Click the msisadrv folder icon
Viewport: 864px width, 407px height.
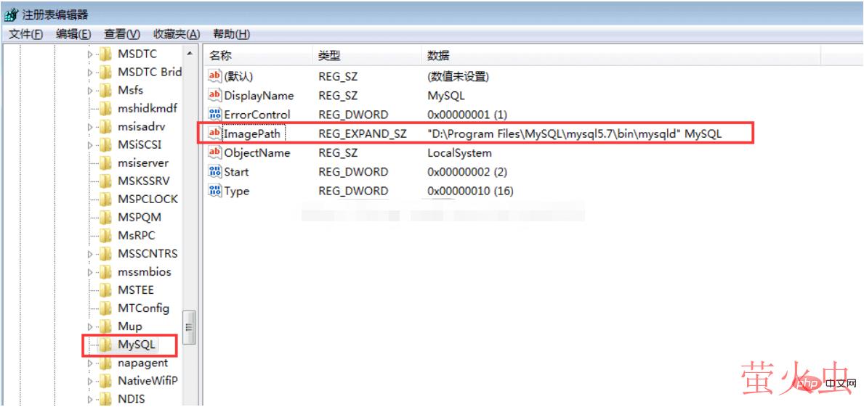105,126
